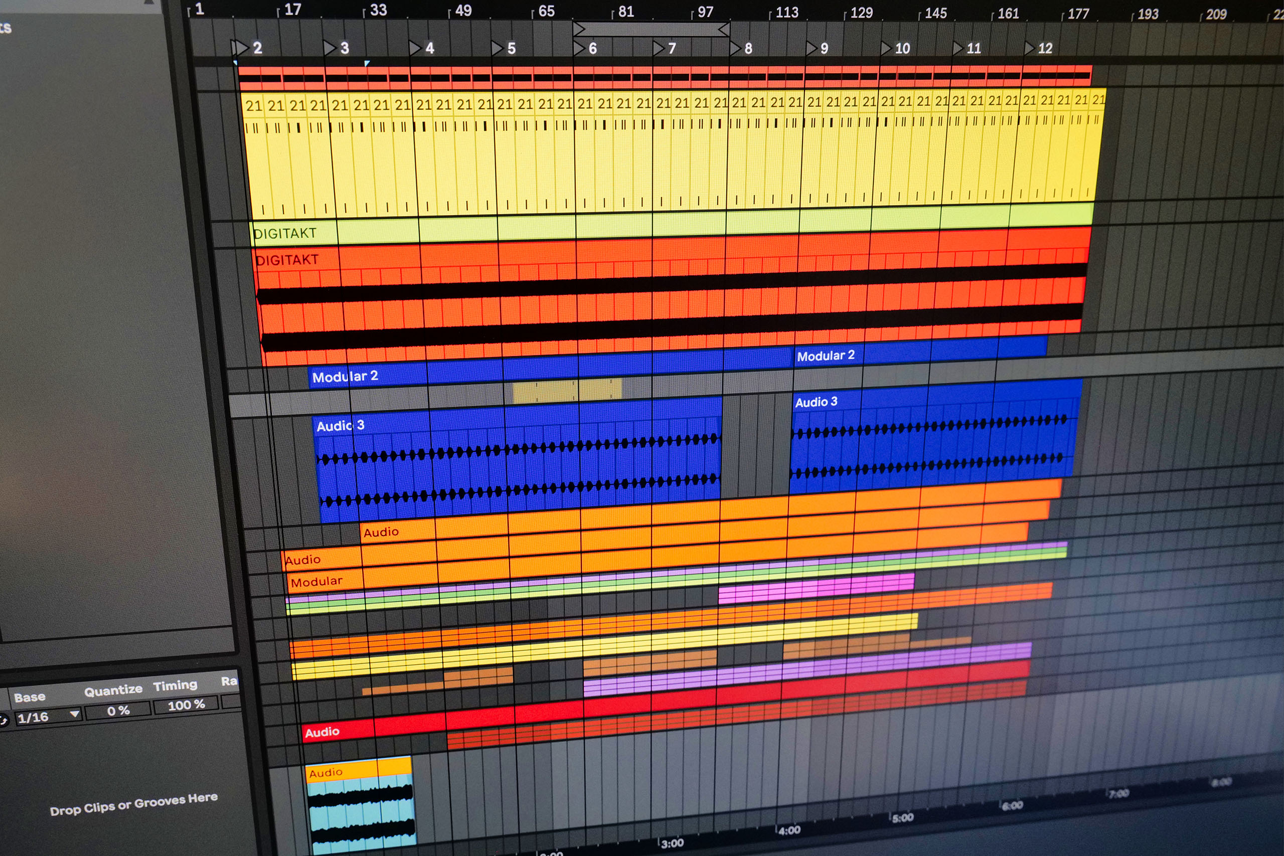
Task: Select the first Modular 2 clip
Action: click(x=550, y=369)
